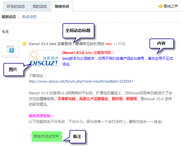This screenshot has height=146, width=181.
Task: Open the Discuz! X3.0 beta feed title
Action: [x=66, y=44]
